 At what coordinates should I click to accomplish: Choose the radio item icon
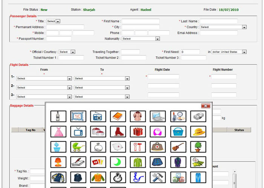(98, 116)
